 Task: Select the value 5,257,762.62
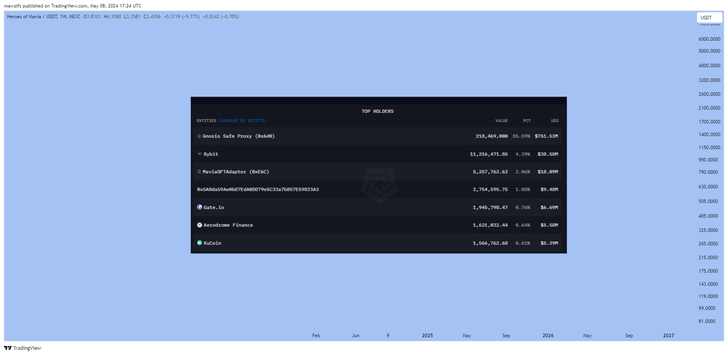click(x=490, y=172)
